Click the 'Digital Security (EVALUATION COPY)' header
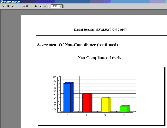 (x=100, y=30)
